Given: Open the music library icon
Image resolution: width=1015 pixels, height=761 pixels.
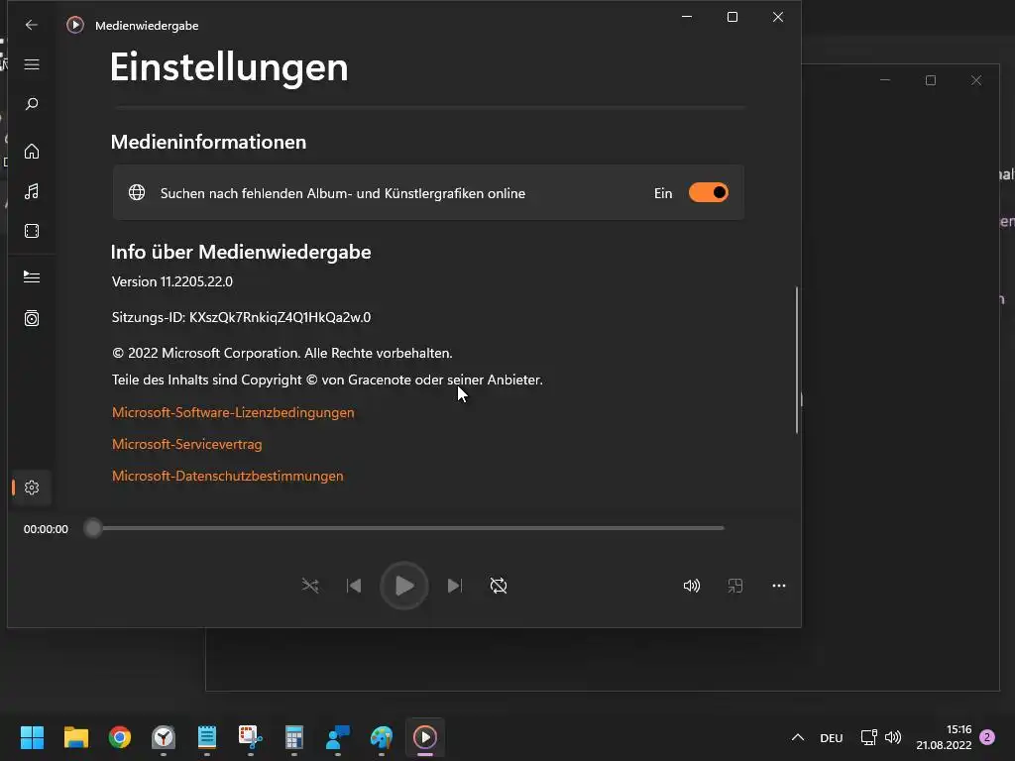Looking at the screenshot, I should pyautogui.click(x=31, y=191).
